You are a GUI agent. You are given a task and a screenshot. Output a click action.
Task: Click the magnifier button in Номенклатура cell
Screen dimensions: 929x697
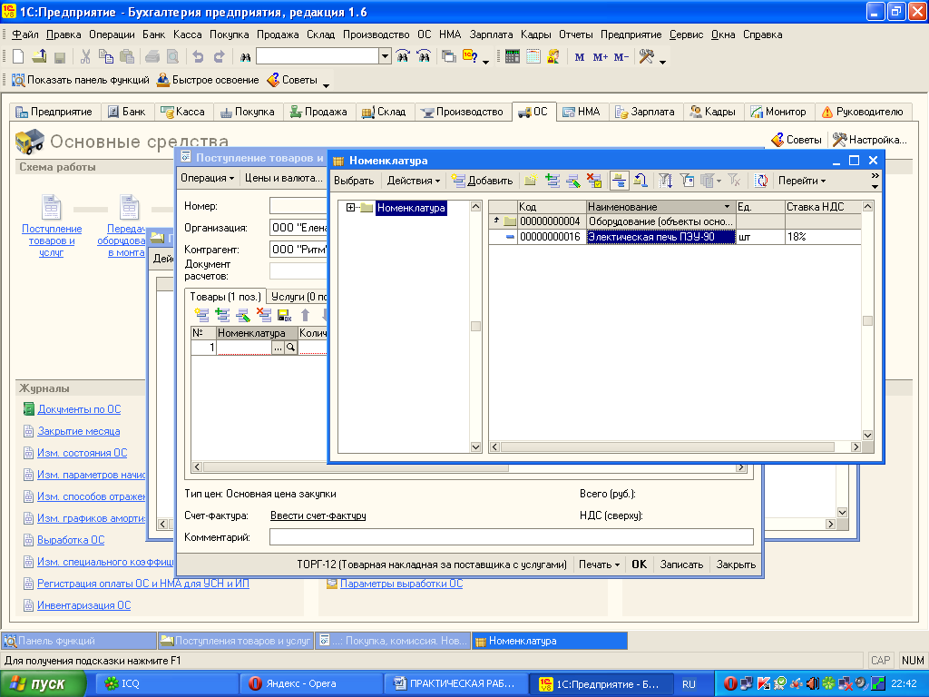coord(290,348)
